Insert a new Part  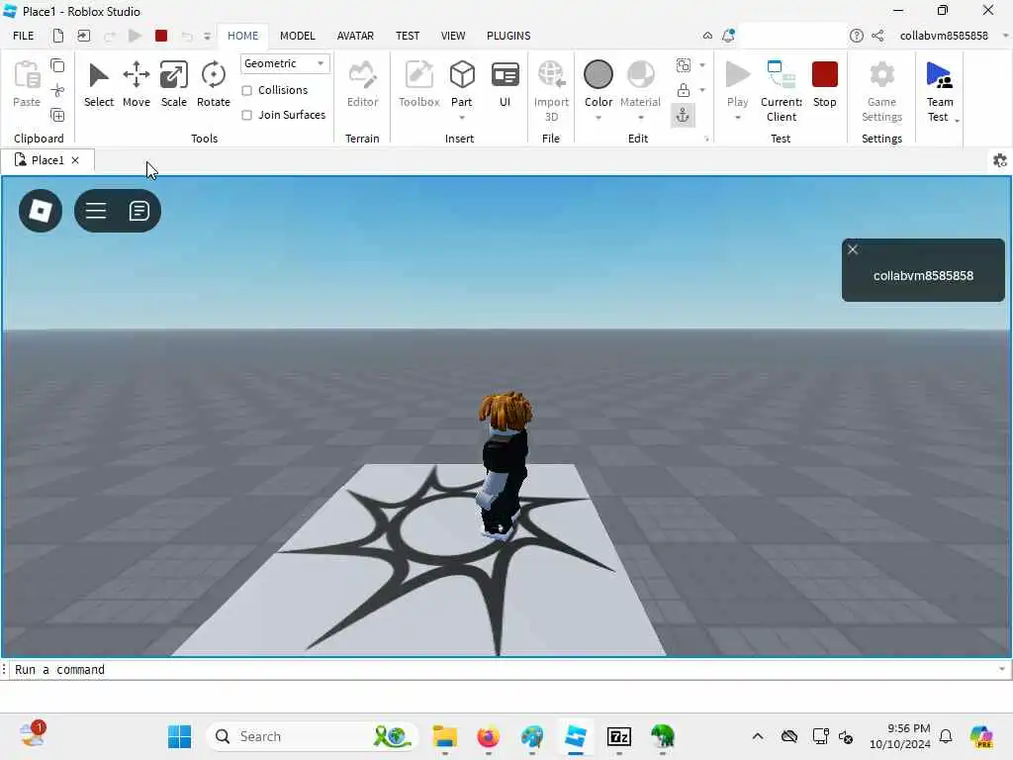pos(462,82)
